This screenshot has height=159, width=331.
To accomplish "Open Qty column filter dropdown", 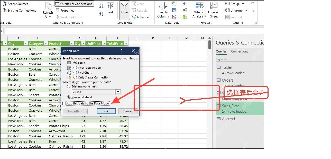I will tap(84, 43).
